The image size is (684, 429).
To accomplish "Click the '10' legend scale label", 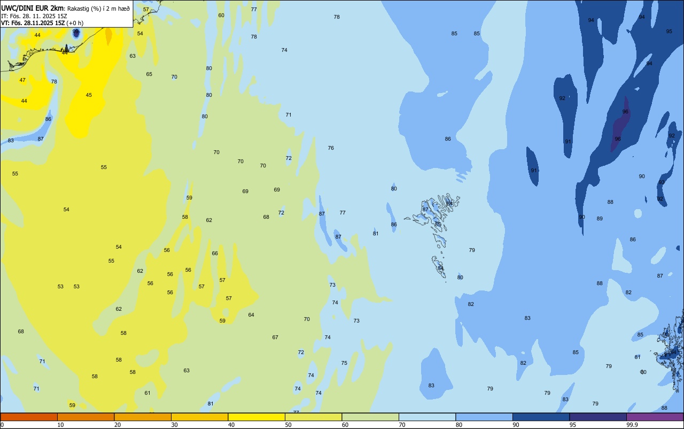I will (60, 425).
